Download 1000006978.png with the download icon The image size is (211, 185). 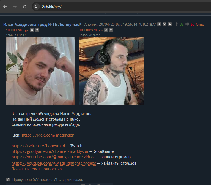coord(111,30)
